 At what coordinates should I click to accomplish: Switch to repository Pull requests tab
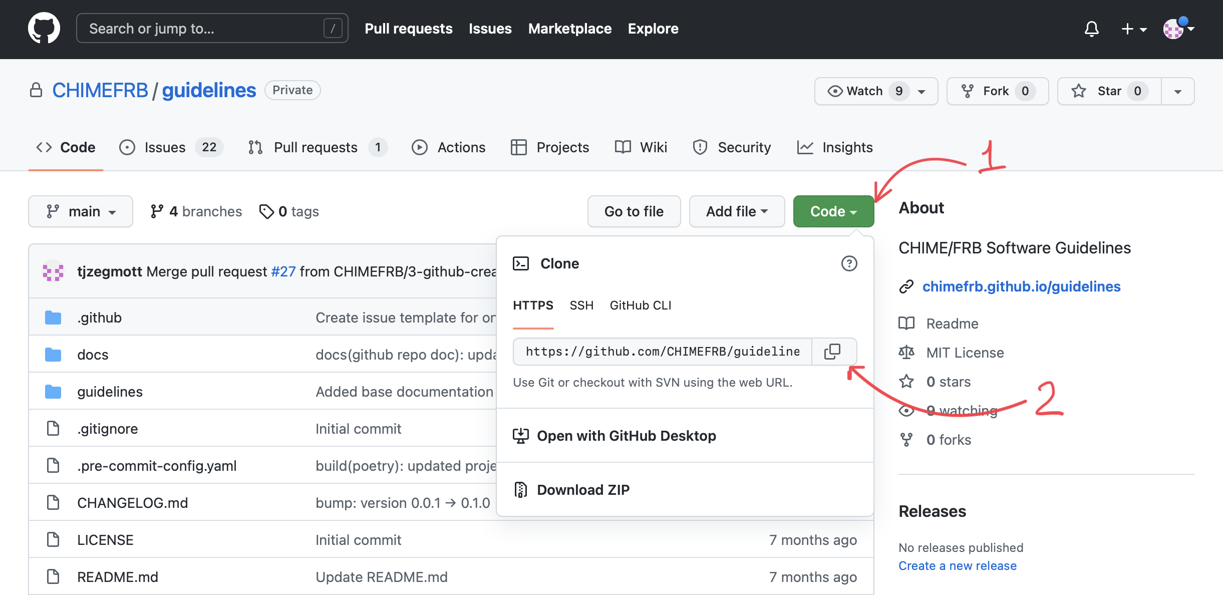[x=318, y=147]
